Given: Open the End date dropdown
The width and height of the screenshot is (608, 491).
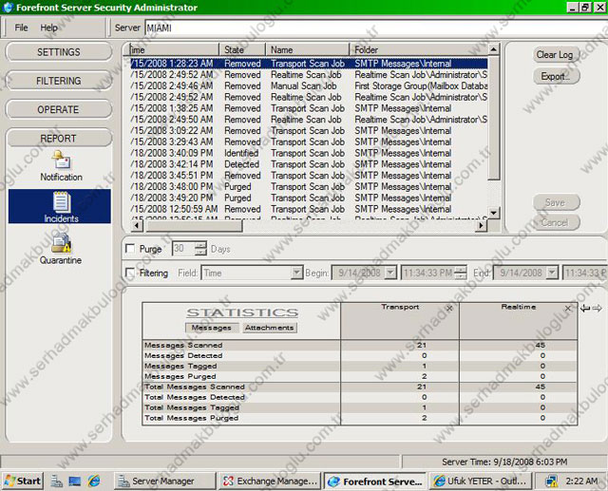Looking at the screenshot, I should (552, 273).
